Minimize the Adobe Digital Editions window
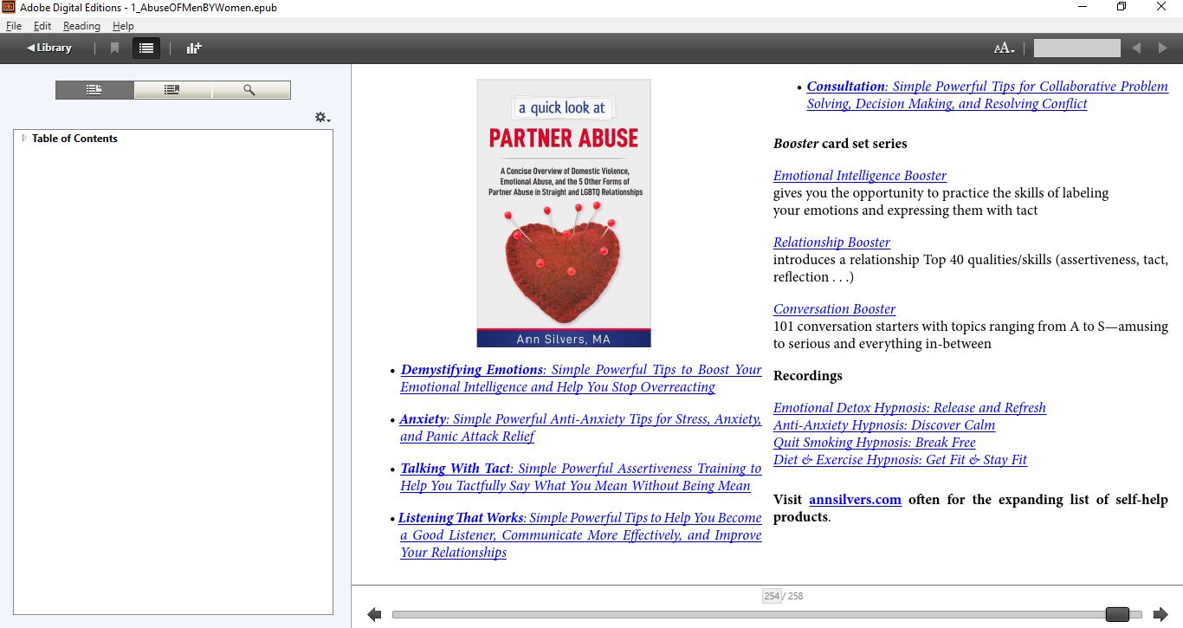This screenshot has width=1183, height=628. 1082,7
